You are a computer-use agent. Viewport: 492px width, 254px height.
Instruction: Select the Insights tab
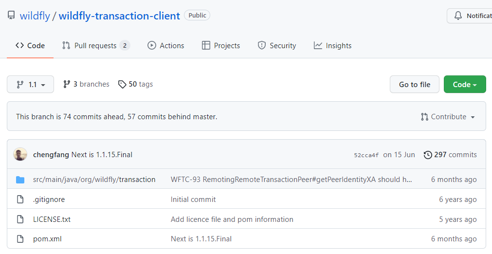tap(332, 46)
